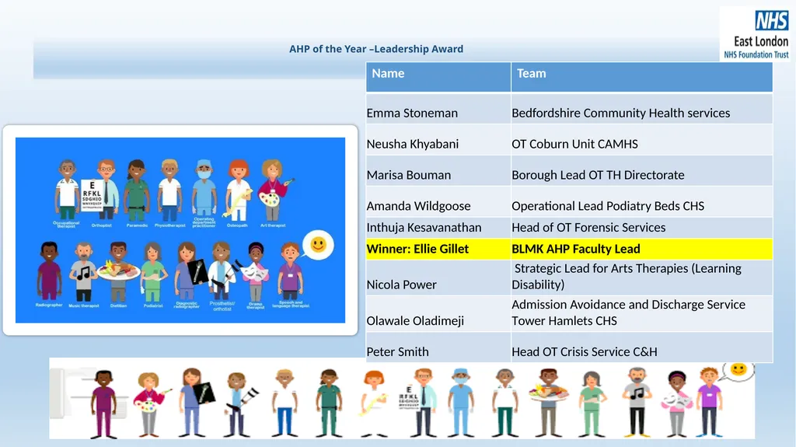
Task: Select the Marisa Bouman name cell
Action: click(x=438, y=171)
